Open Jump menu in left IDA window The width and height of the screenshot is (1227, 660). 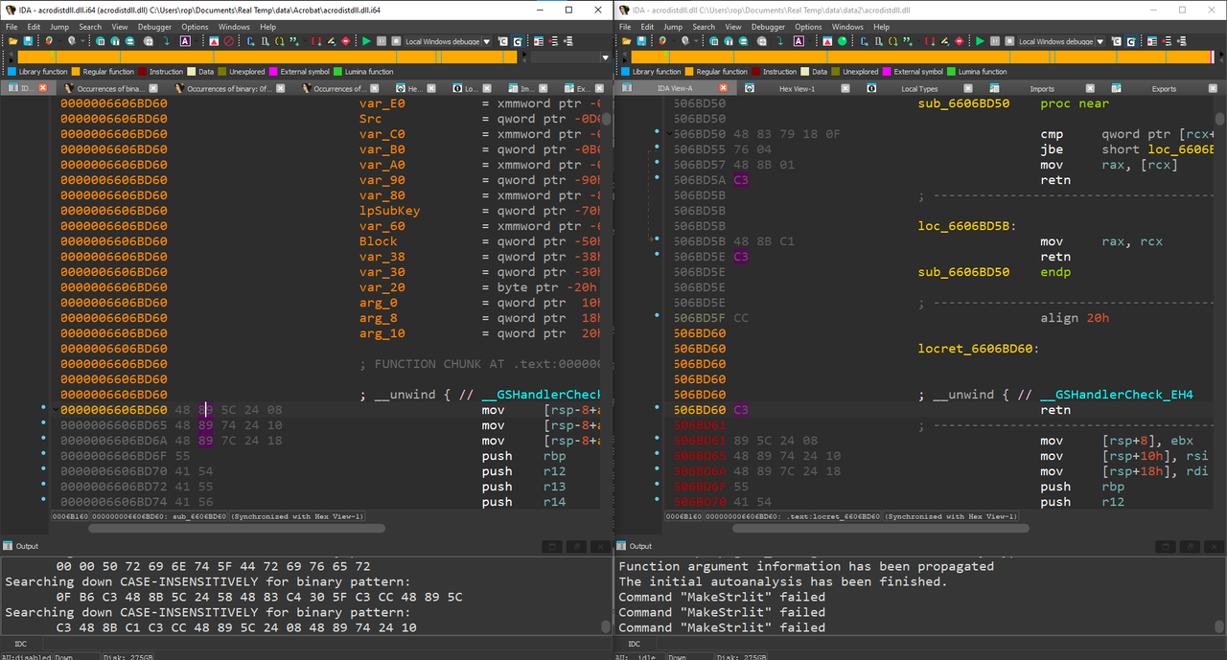59,27
